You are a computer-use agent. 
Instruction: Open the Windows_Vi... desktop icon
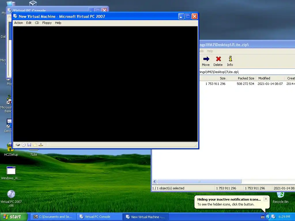(x=11, y=173)
